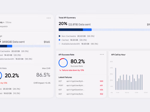
Task: Select the Total API Summary progress bar
Action: (x=104, y=30)
